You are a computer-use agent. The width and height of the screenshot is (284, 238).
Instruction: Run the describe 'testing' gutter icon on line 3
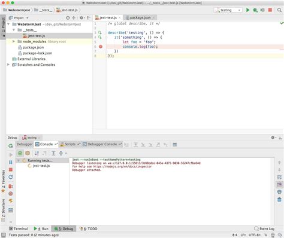click(x=99, y=33)
